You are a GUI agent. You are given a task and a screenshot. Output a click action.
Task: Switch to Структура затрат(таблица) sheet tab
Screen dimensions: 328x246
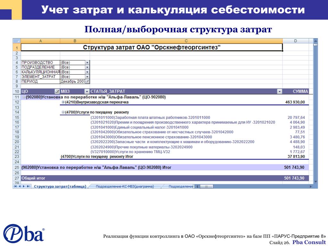click(x=60, y=186)
